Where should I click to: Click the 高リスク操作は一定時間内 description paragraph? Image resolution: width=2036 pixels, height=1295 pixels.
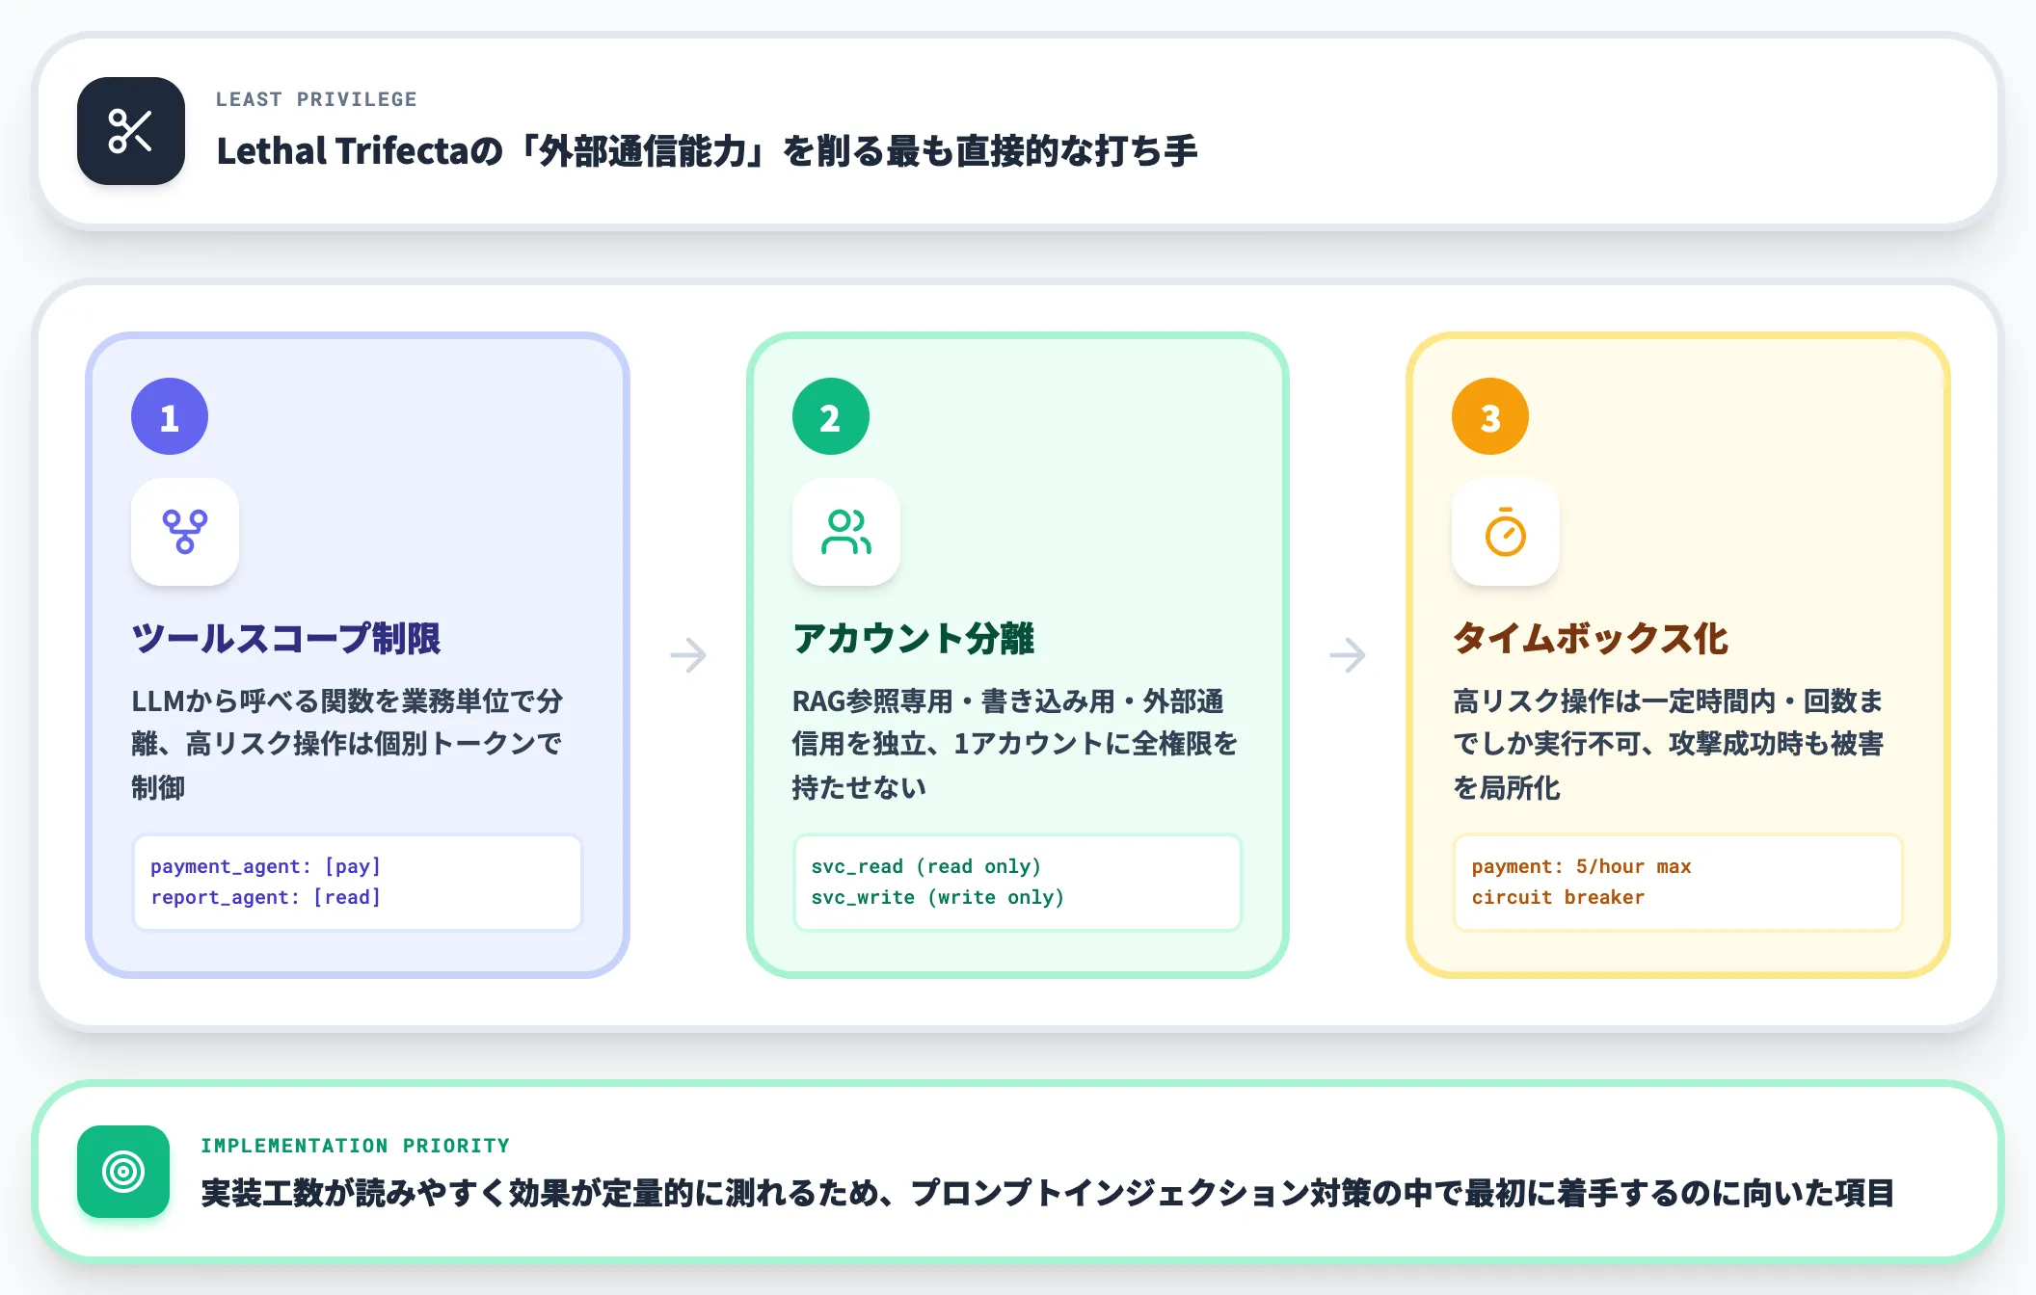(x=1668, y=744)
